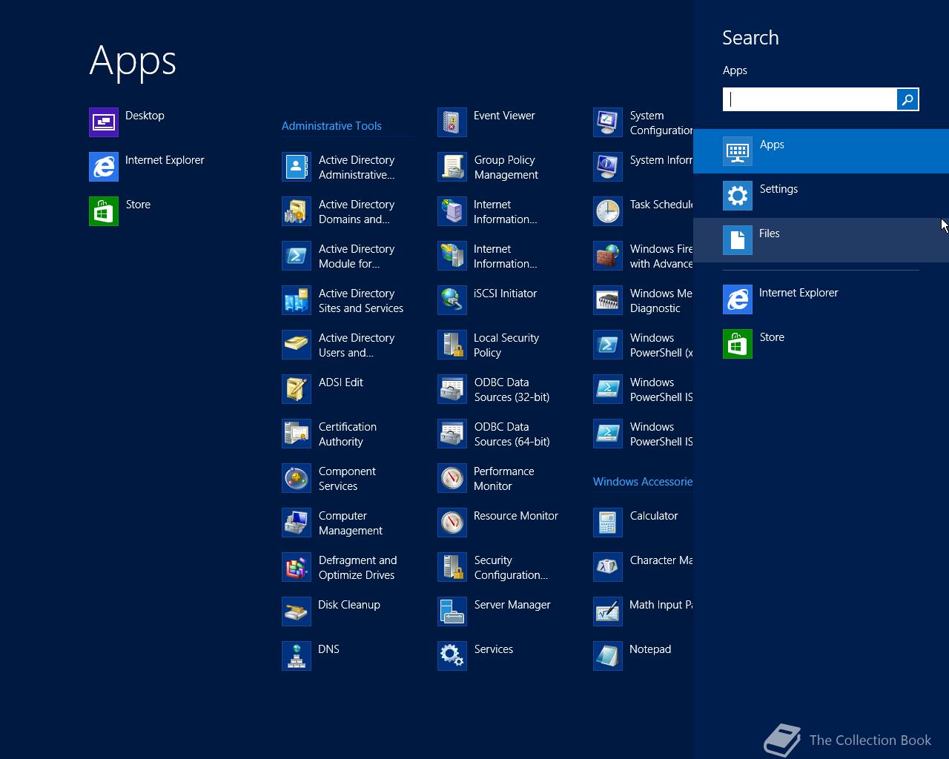Open System Information icon
The width and height of the screenshot is (949, 759).
tap(608, 167)
